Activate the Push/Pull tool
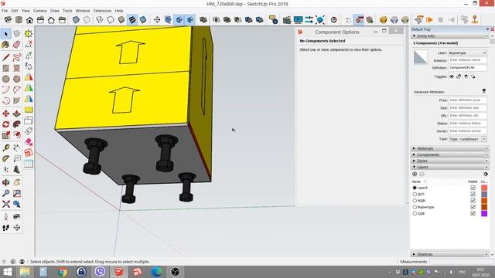 click(x=17, y=114)
